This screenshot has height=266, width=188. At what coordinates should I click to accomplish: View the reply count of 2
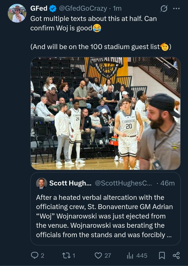[x=43, y=255]
